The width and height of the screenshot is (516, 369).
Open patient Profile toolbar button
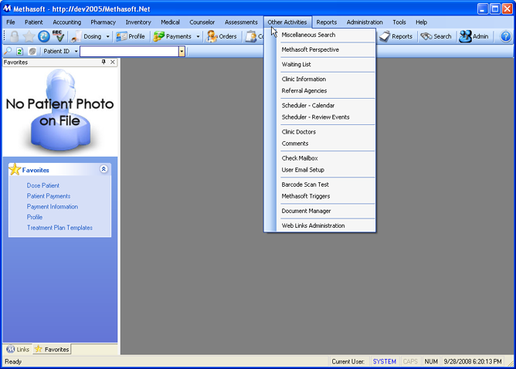(131, 36)
